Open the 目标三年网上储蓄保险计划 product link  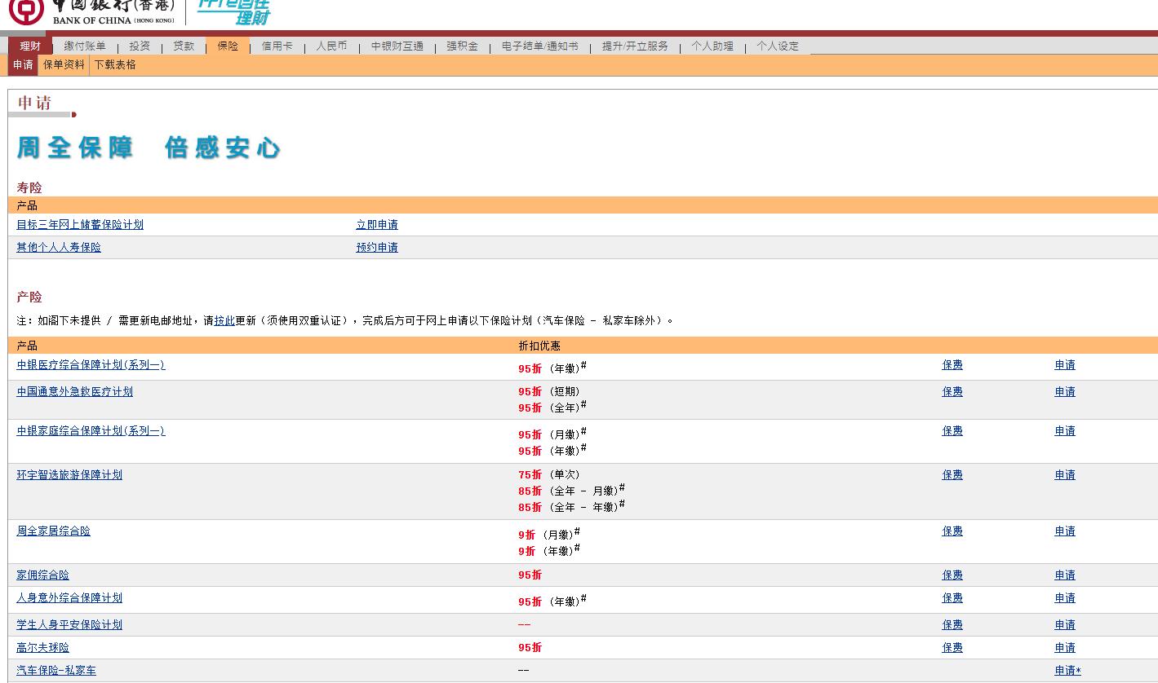(x=80, y=225)
